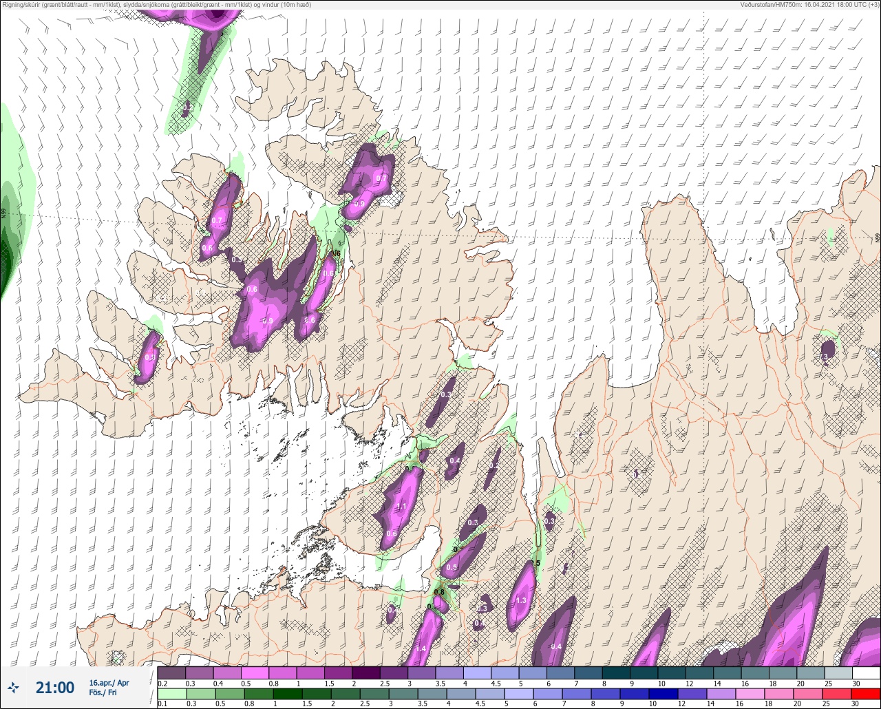Pick the dark purple swatch labelled 0.2 in upper legend
The image size is (881, 709).
171,673
